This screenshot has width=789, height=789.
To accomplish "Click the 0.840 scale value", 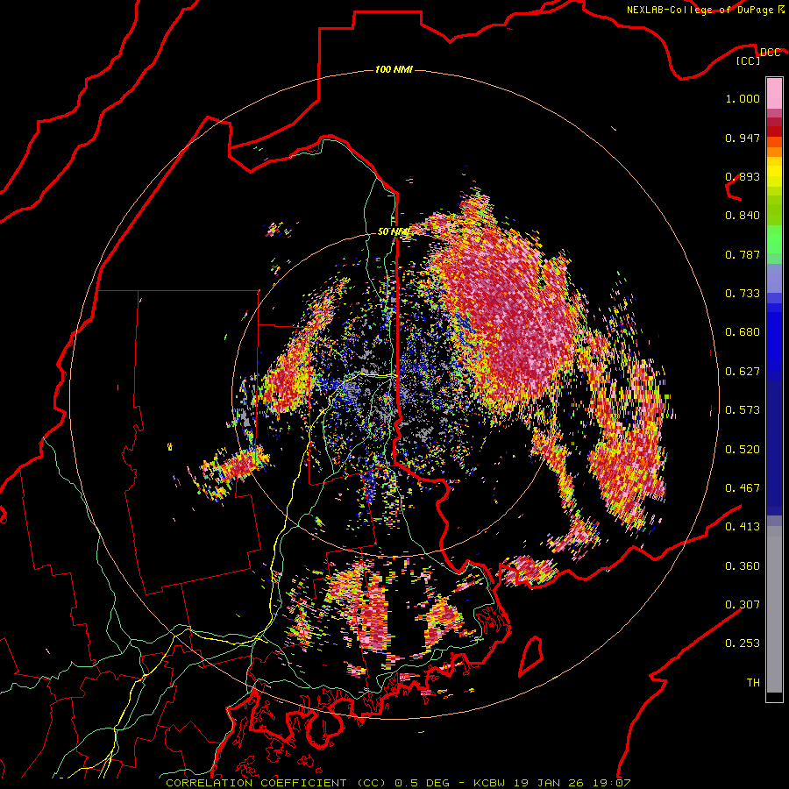I will point(743,216).
